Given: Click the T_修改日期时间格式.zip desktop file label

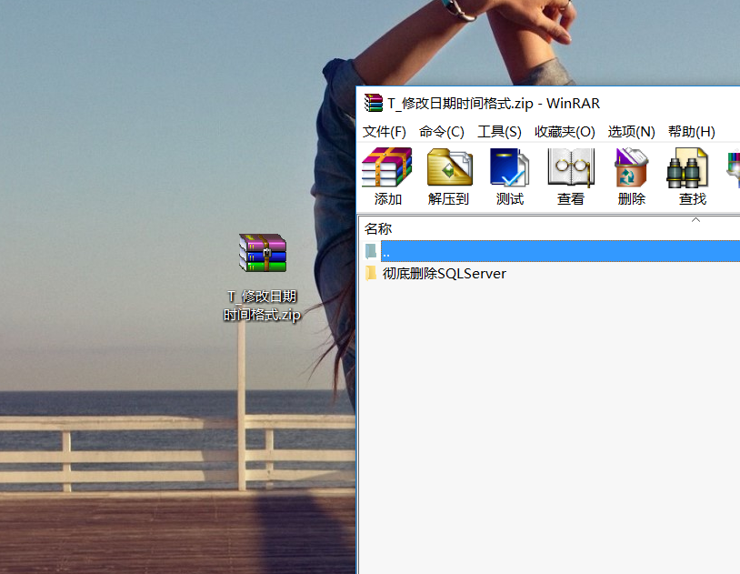Looking at the screenshot, I should (x=262, y=305).
